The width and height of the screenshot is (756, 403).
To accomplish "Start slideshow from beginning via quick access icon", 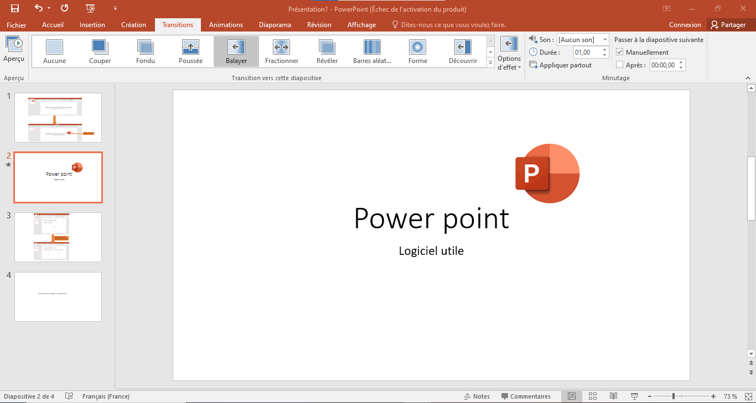I will click(x=91, y=8).
